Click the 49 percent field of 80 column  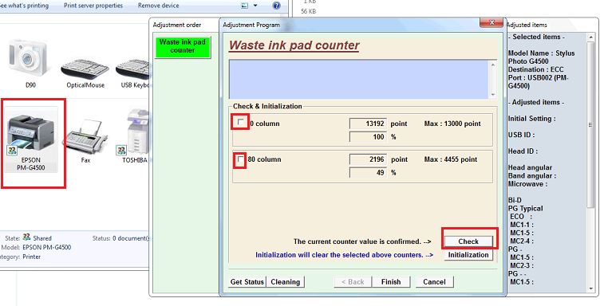point(368,172)
